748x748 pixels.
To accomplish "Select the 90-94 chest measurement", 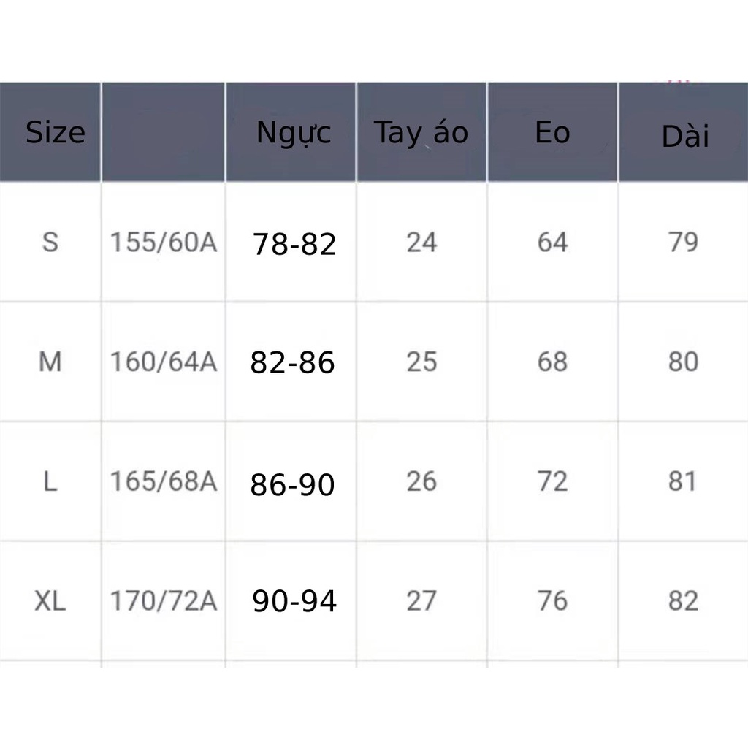I will [x=294, y=601].
